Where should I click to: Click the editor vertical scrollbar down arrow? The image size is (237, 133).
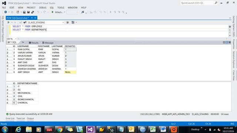pos(230,36)
